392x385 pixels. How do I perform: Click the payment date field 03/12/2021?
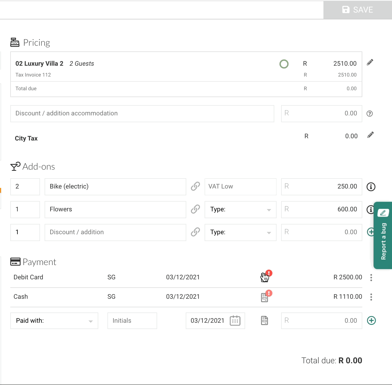click(x=215, y=321)
